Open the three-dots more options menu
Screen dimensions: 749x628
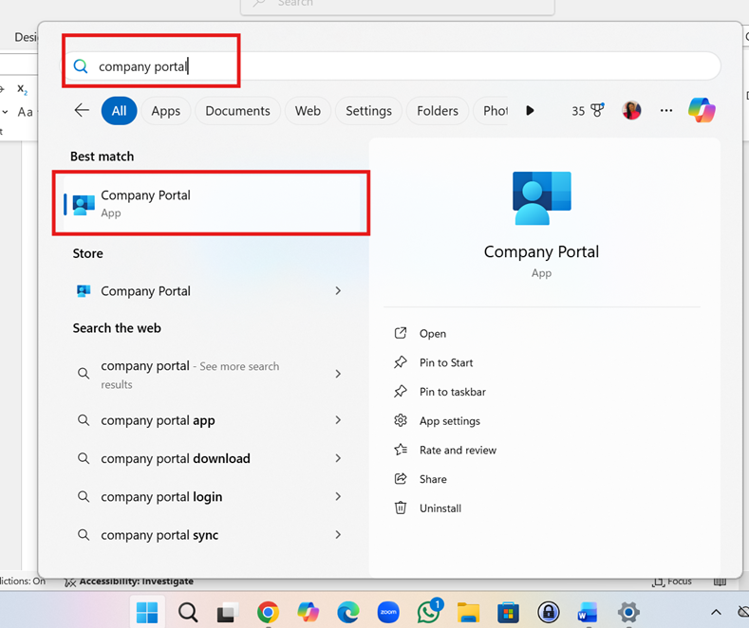[x=666, y=111]
